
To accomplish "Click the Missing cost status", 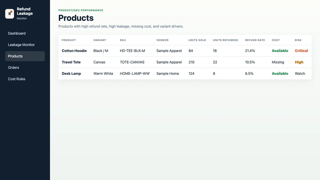I will (278, 62).
